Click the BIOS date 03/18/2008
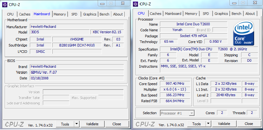The image size is (263, 130). point(77,78)
